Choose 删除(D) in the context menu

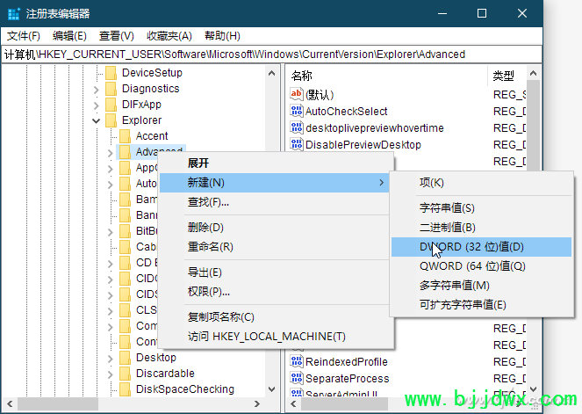(274, 228)
